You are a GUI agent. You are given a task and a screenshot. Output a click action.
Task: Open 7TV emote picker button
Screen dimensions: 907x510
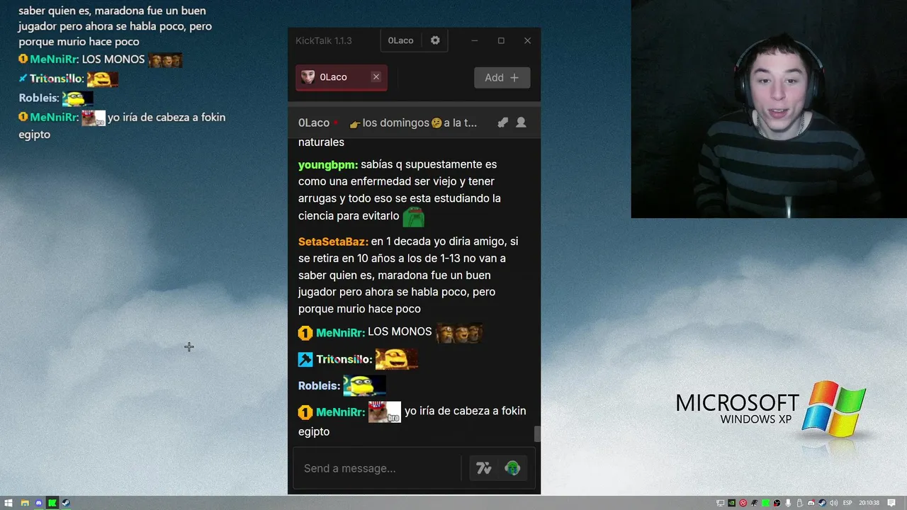pyautogui.click(x=484, y=468)
